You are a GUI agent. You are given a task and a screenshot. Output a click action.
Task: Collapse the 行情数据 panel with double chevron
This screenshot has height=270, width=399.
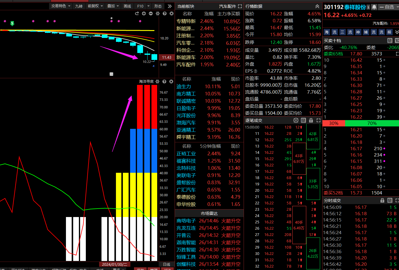pos(317,6)
